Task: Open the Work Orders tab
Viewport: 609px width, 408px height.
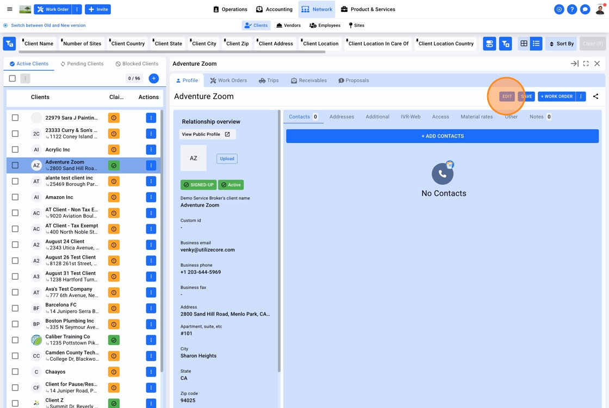Action: pyautogui.click(x=228, y=80)
